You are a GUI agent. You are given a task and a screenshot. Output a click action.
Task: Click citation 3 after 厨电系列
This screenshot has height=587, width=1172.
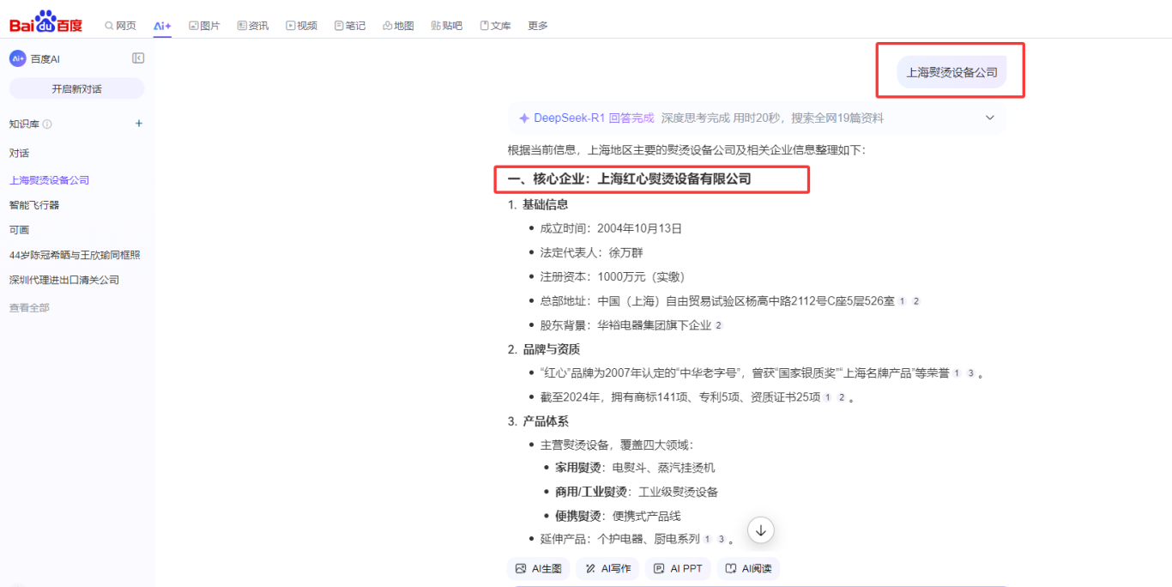(721, 539)
